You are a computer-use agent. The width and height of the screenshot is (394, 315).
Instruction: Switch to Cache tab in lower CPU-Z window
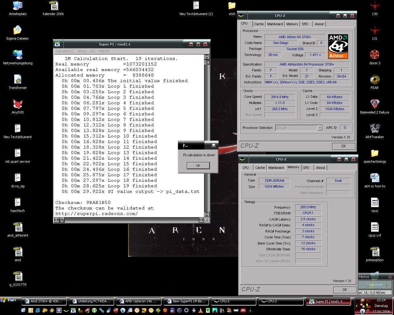pyautogui.click(x=260, y=168)
